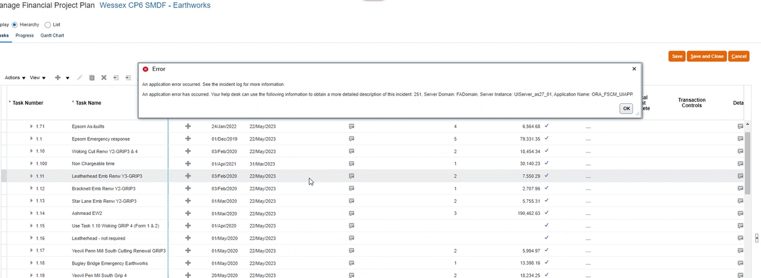Open the View dropdown menu
Image resolution: width=761 pixels, height=278 pixels.
pos(37,78)
